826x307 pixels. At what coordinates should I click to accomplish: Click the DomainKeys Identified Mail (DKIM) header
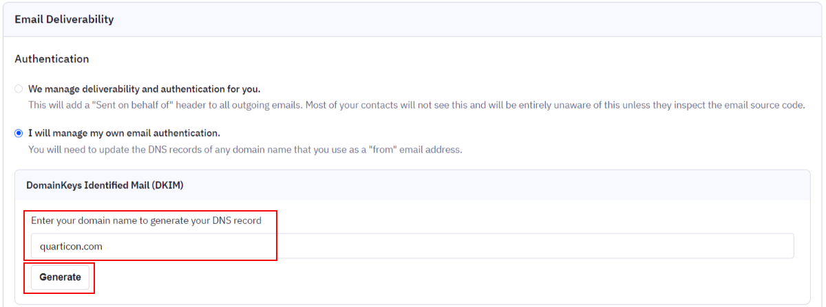pos(105,185)
